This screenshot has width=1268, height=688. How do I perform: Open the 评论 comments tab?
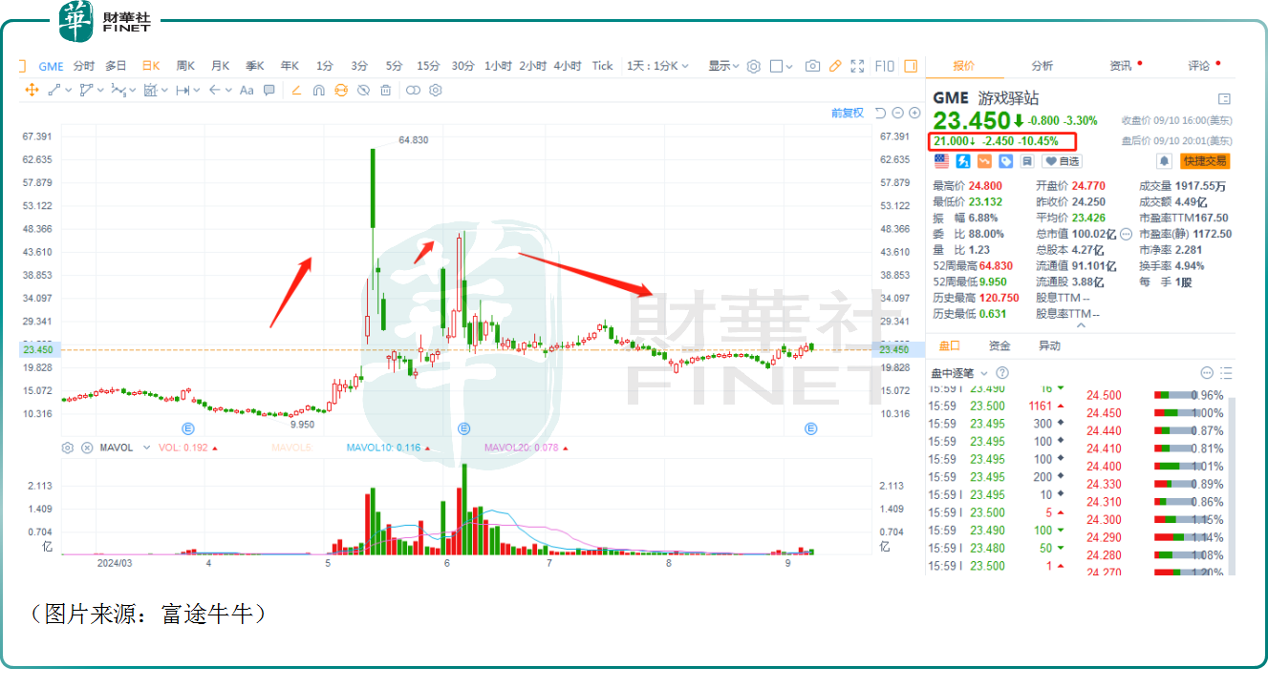(x=1199, y=66)
